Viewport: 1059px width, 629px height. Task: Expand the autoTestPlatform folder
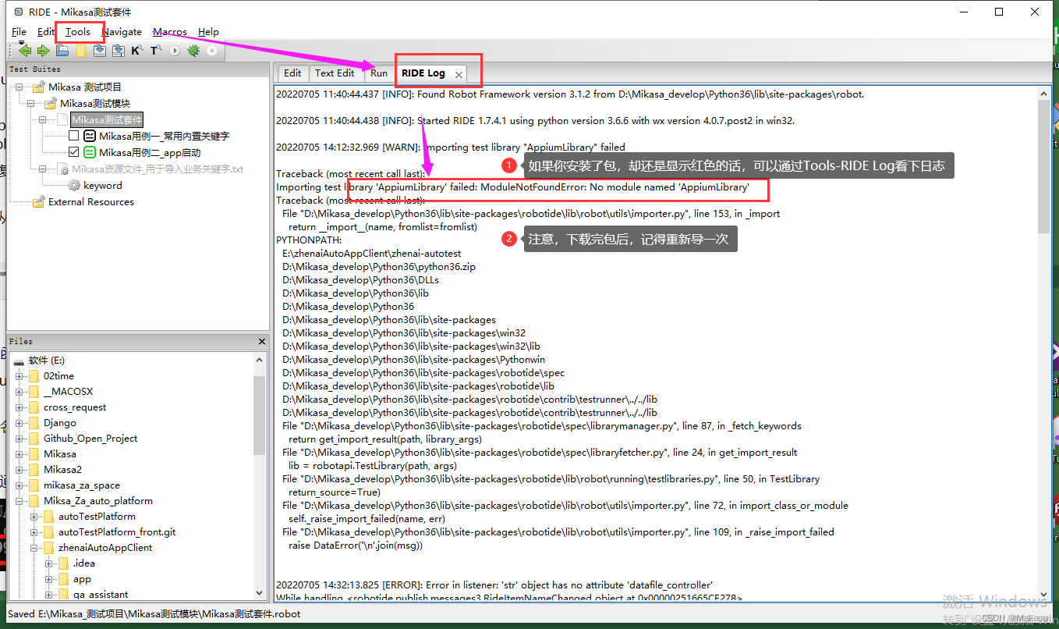coord(34,516)
